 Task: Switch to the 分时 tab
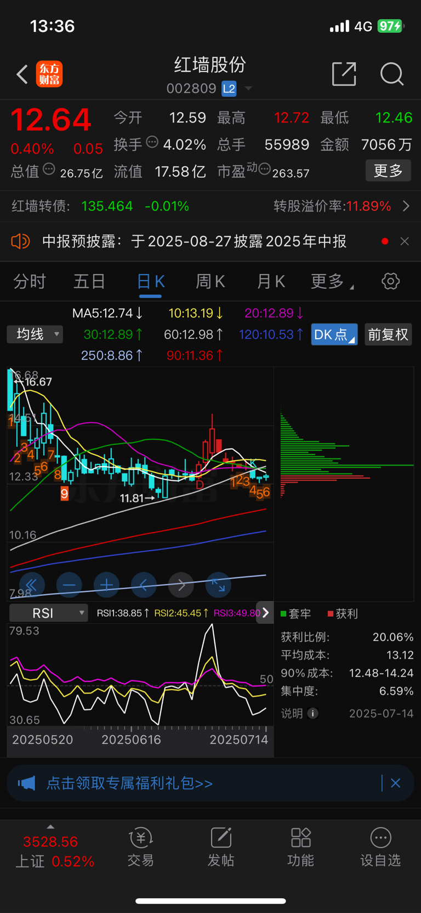[30, 282]
